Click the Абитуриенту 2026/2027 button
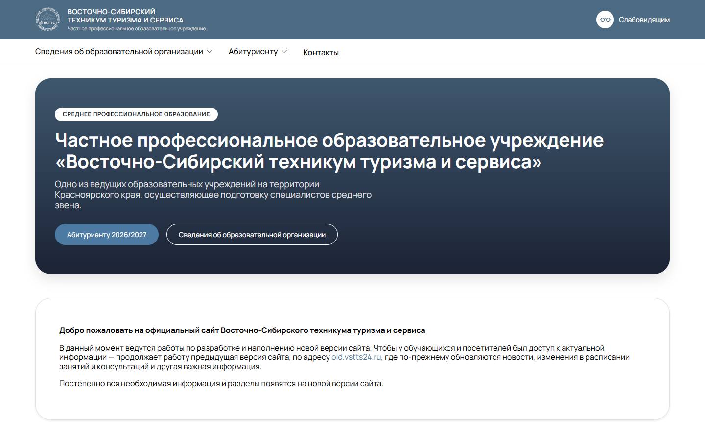 pyautogui.click(x=107, y=235)
